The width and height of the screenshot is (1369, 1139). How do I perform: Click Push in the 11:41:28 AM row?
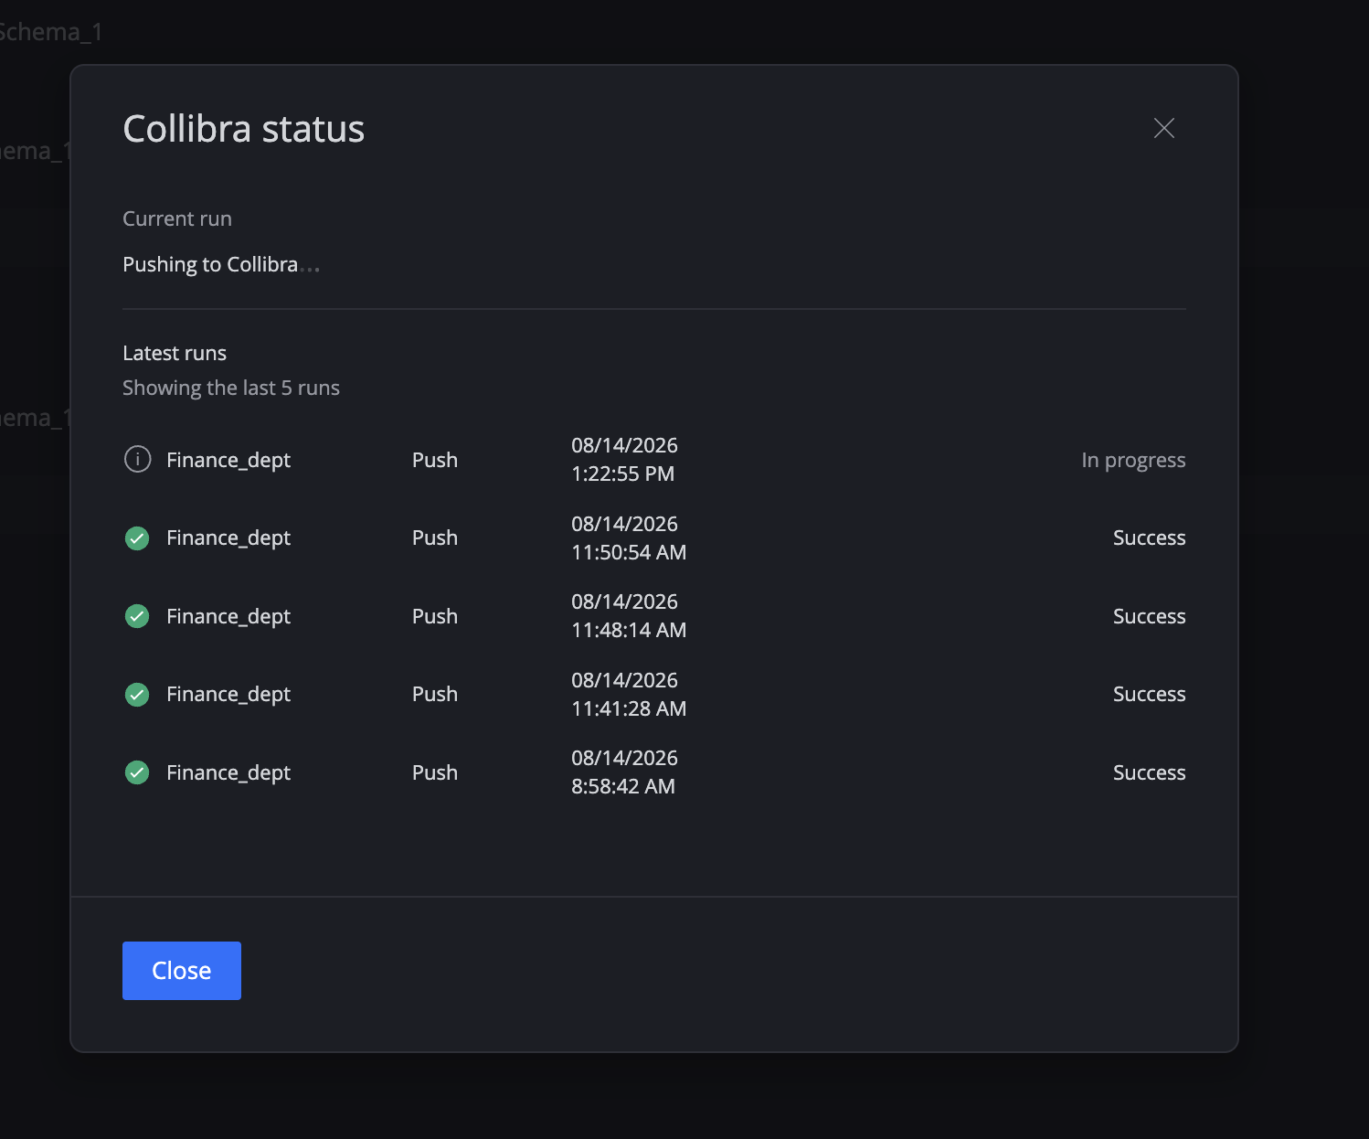435,694
